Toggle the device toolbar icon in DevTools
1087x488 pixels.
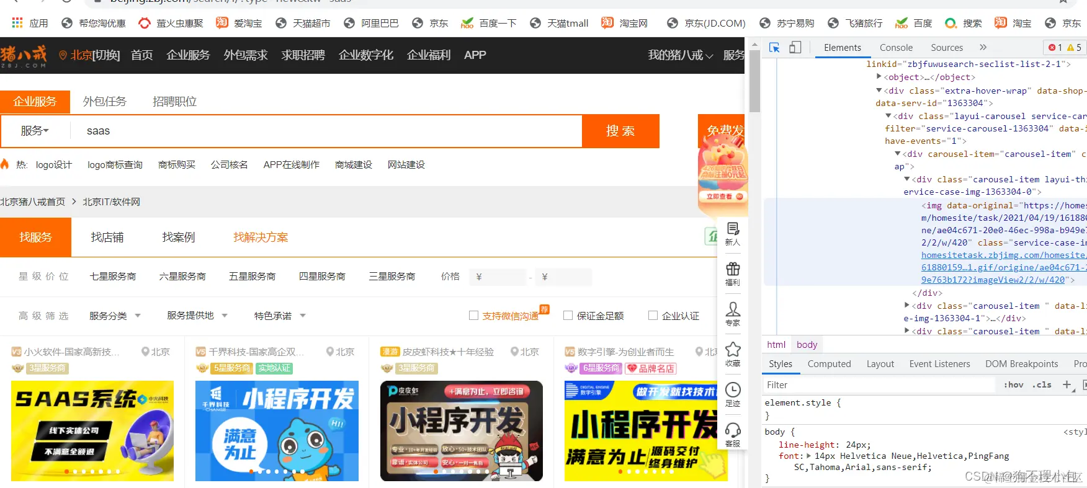[x=795, y=48]
